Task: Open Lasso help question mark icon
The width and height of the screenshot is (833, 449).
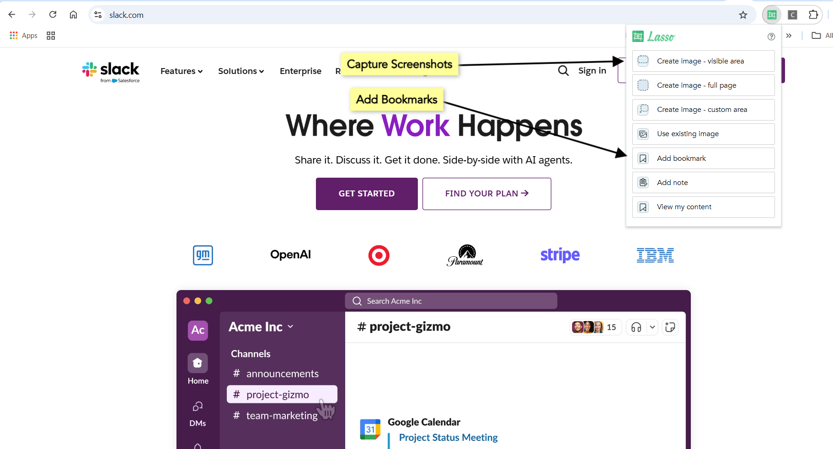Action: pos(771,37)
